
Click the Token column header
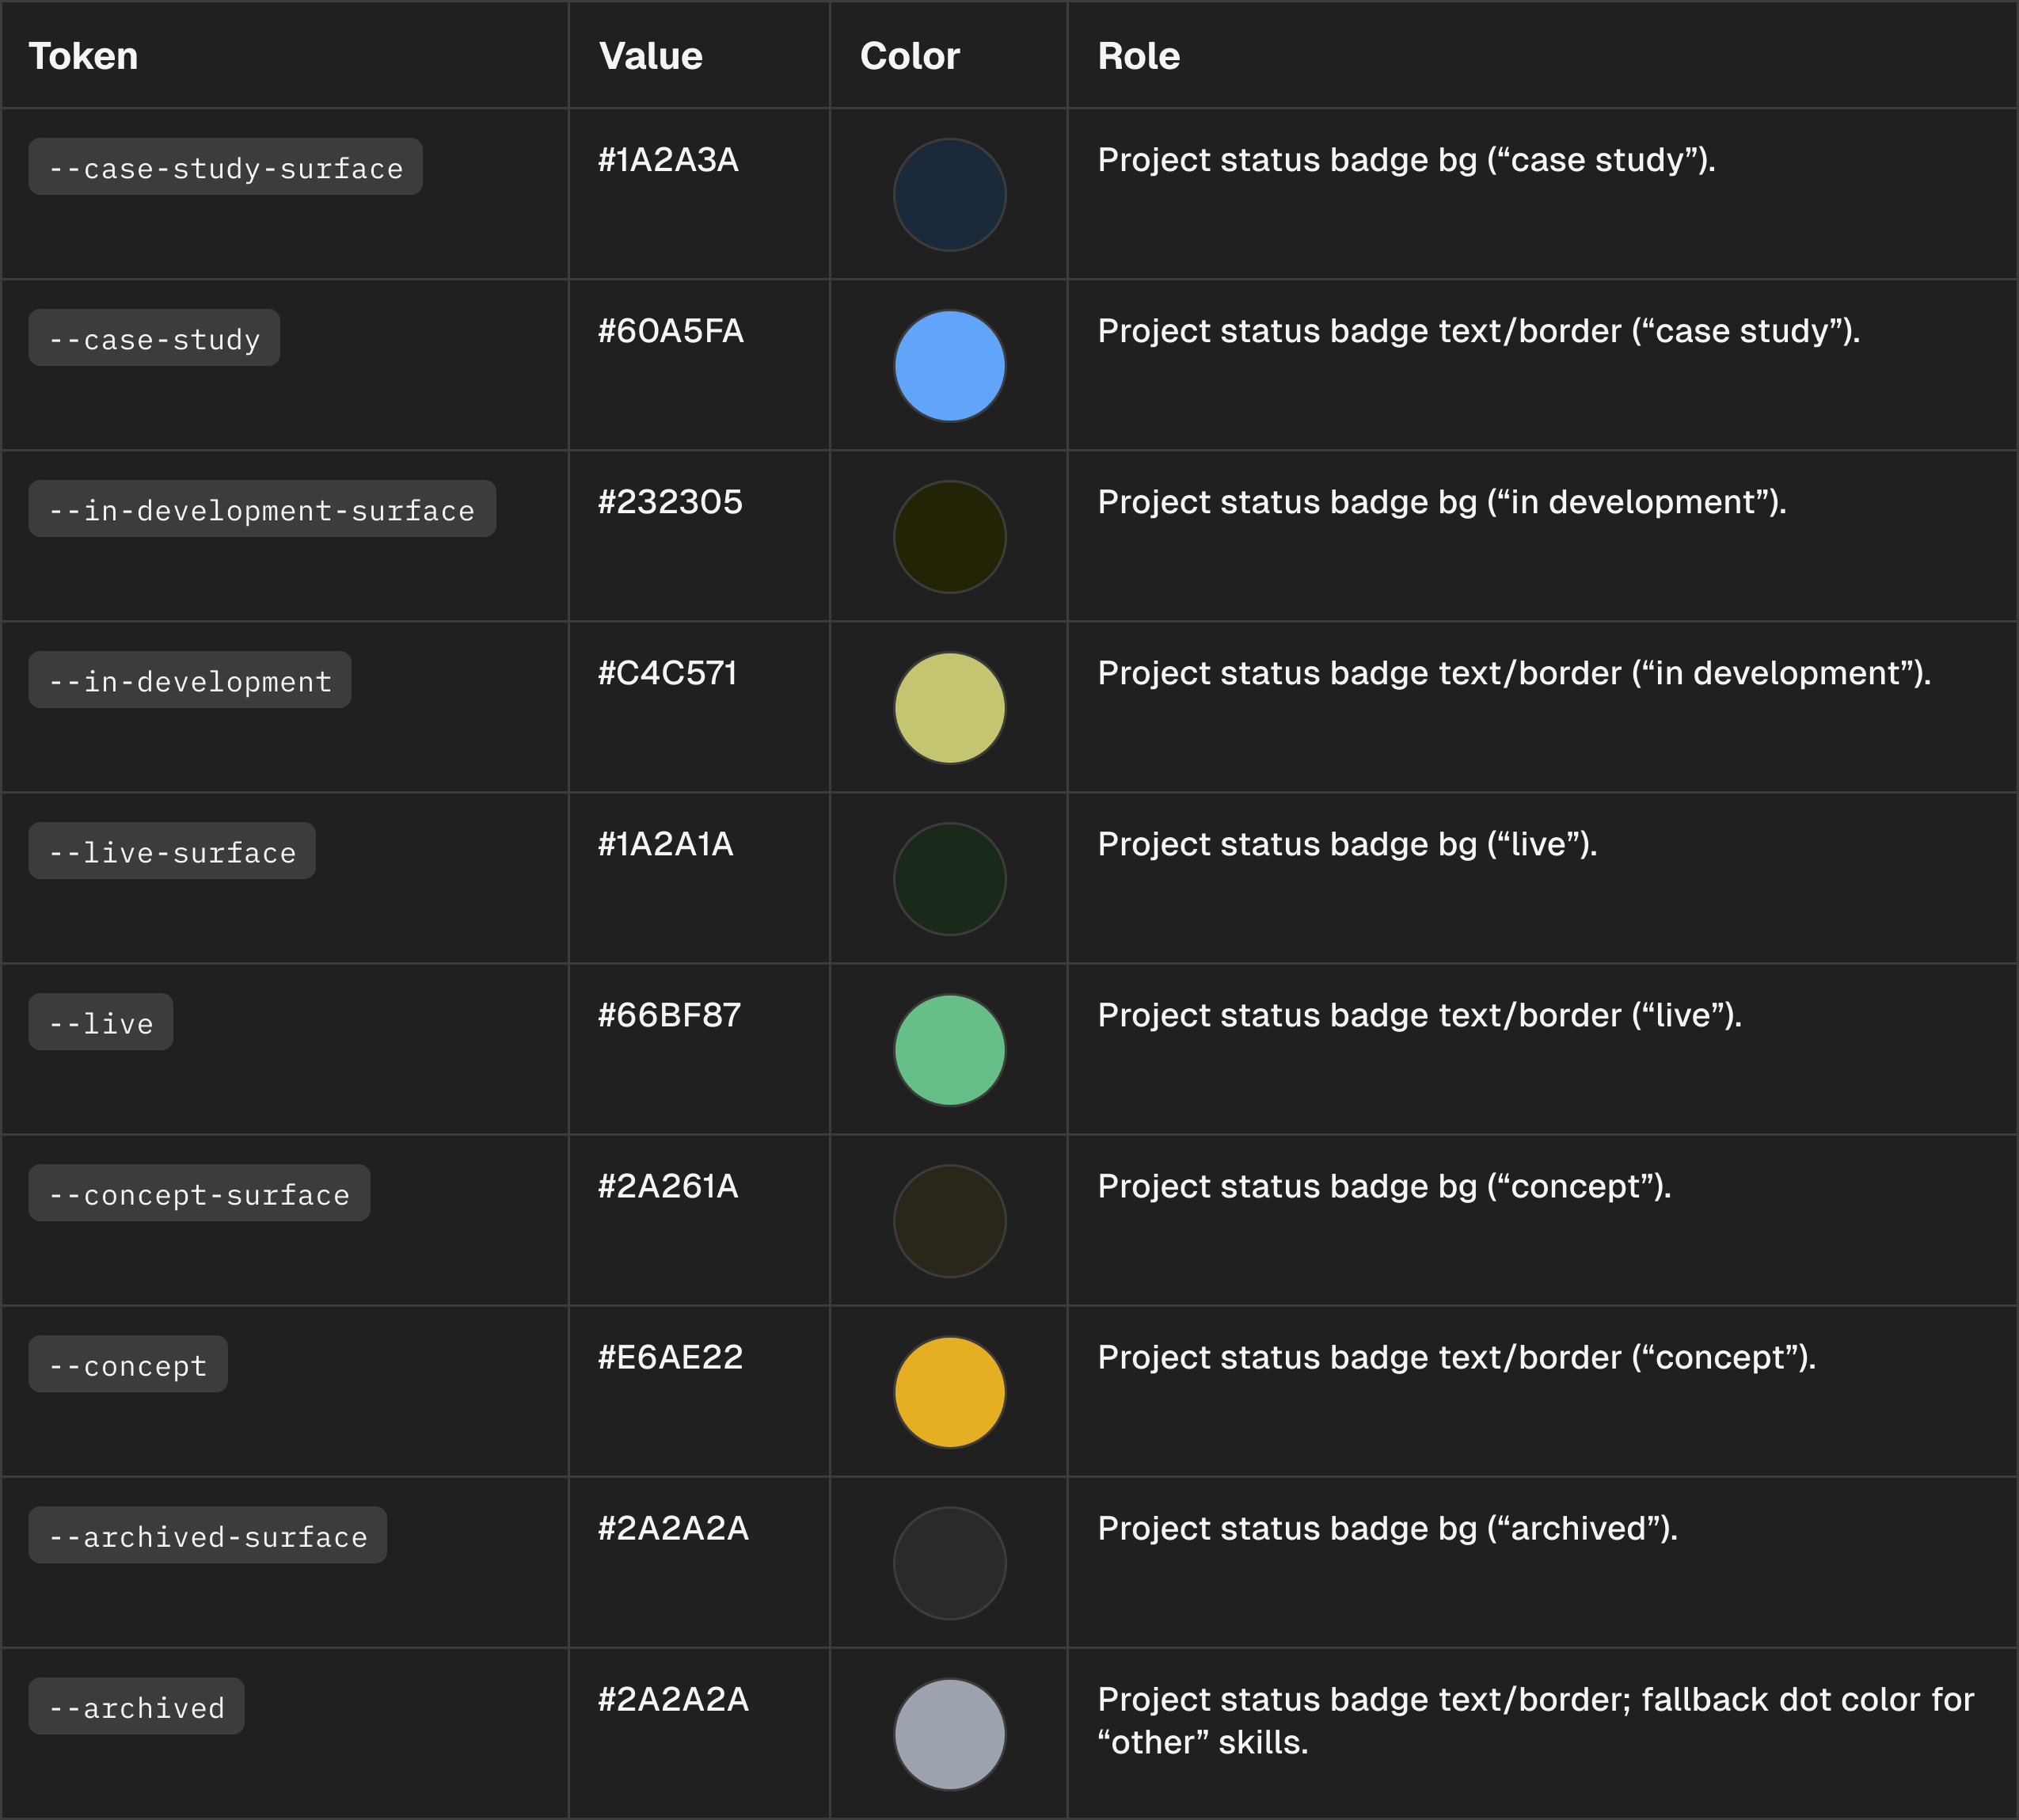pos(83,56)
